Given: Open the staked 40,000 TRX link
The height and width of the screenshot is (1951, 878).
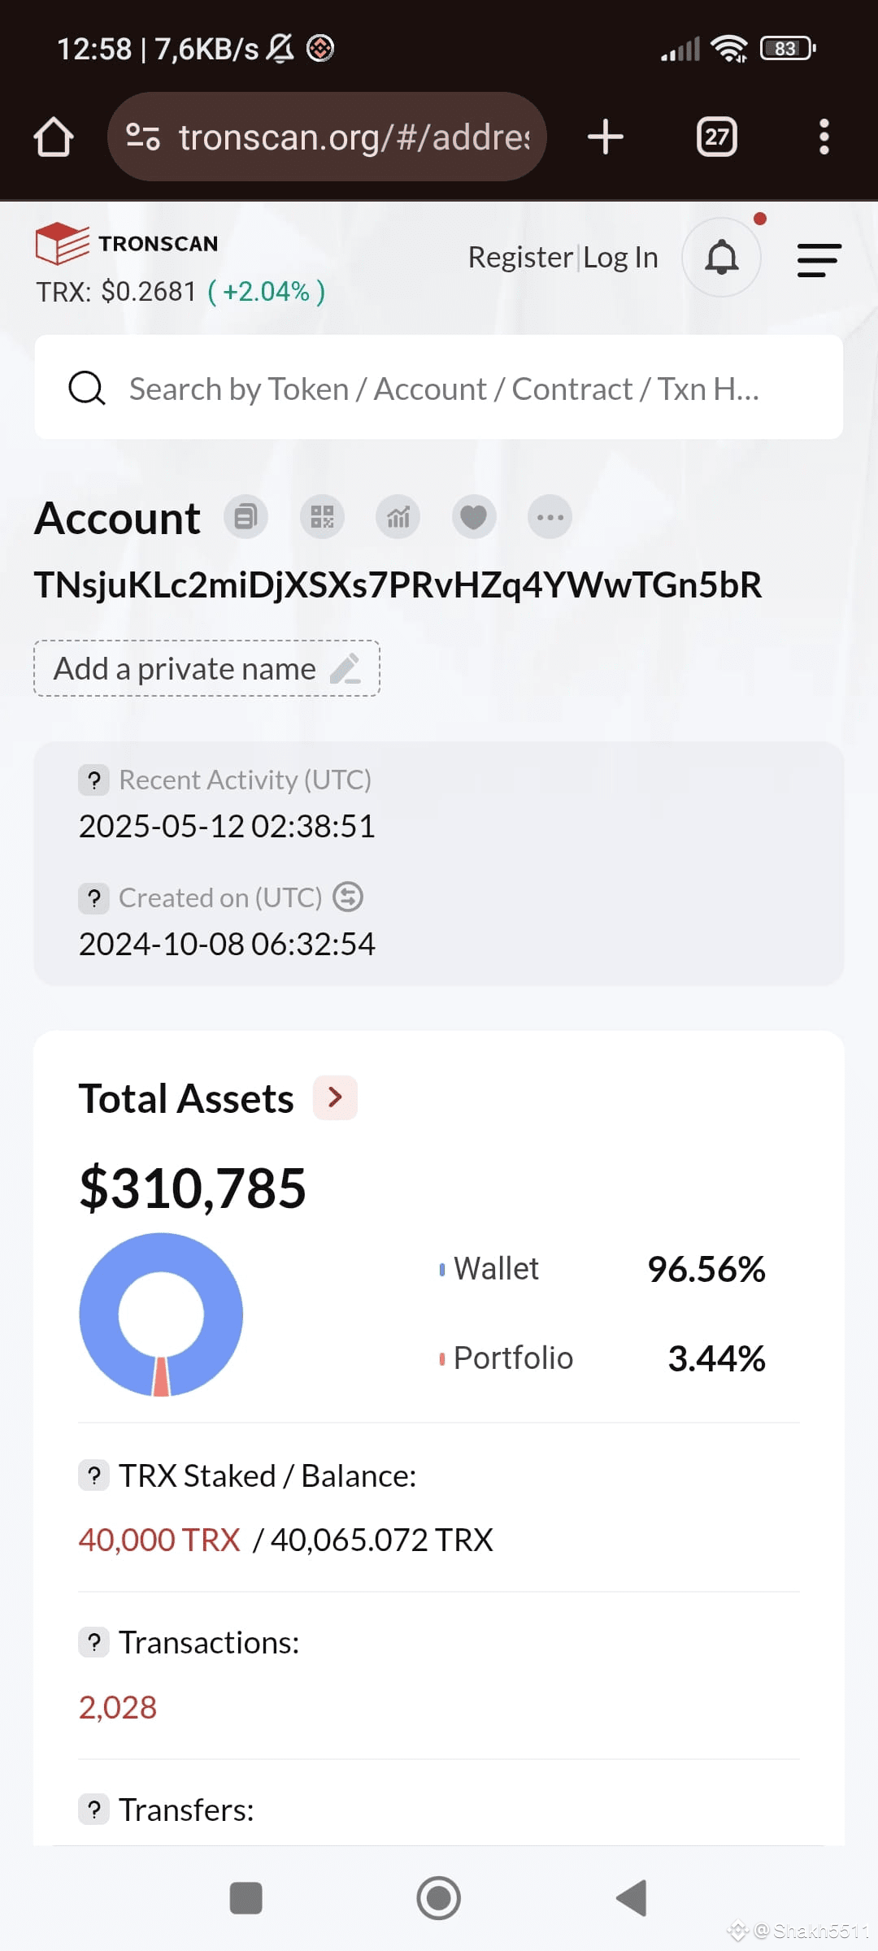Looking at the screenshot, I should (159, 1540).
